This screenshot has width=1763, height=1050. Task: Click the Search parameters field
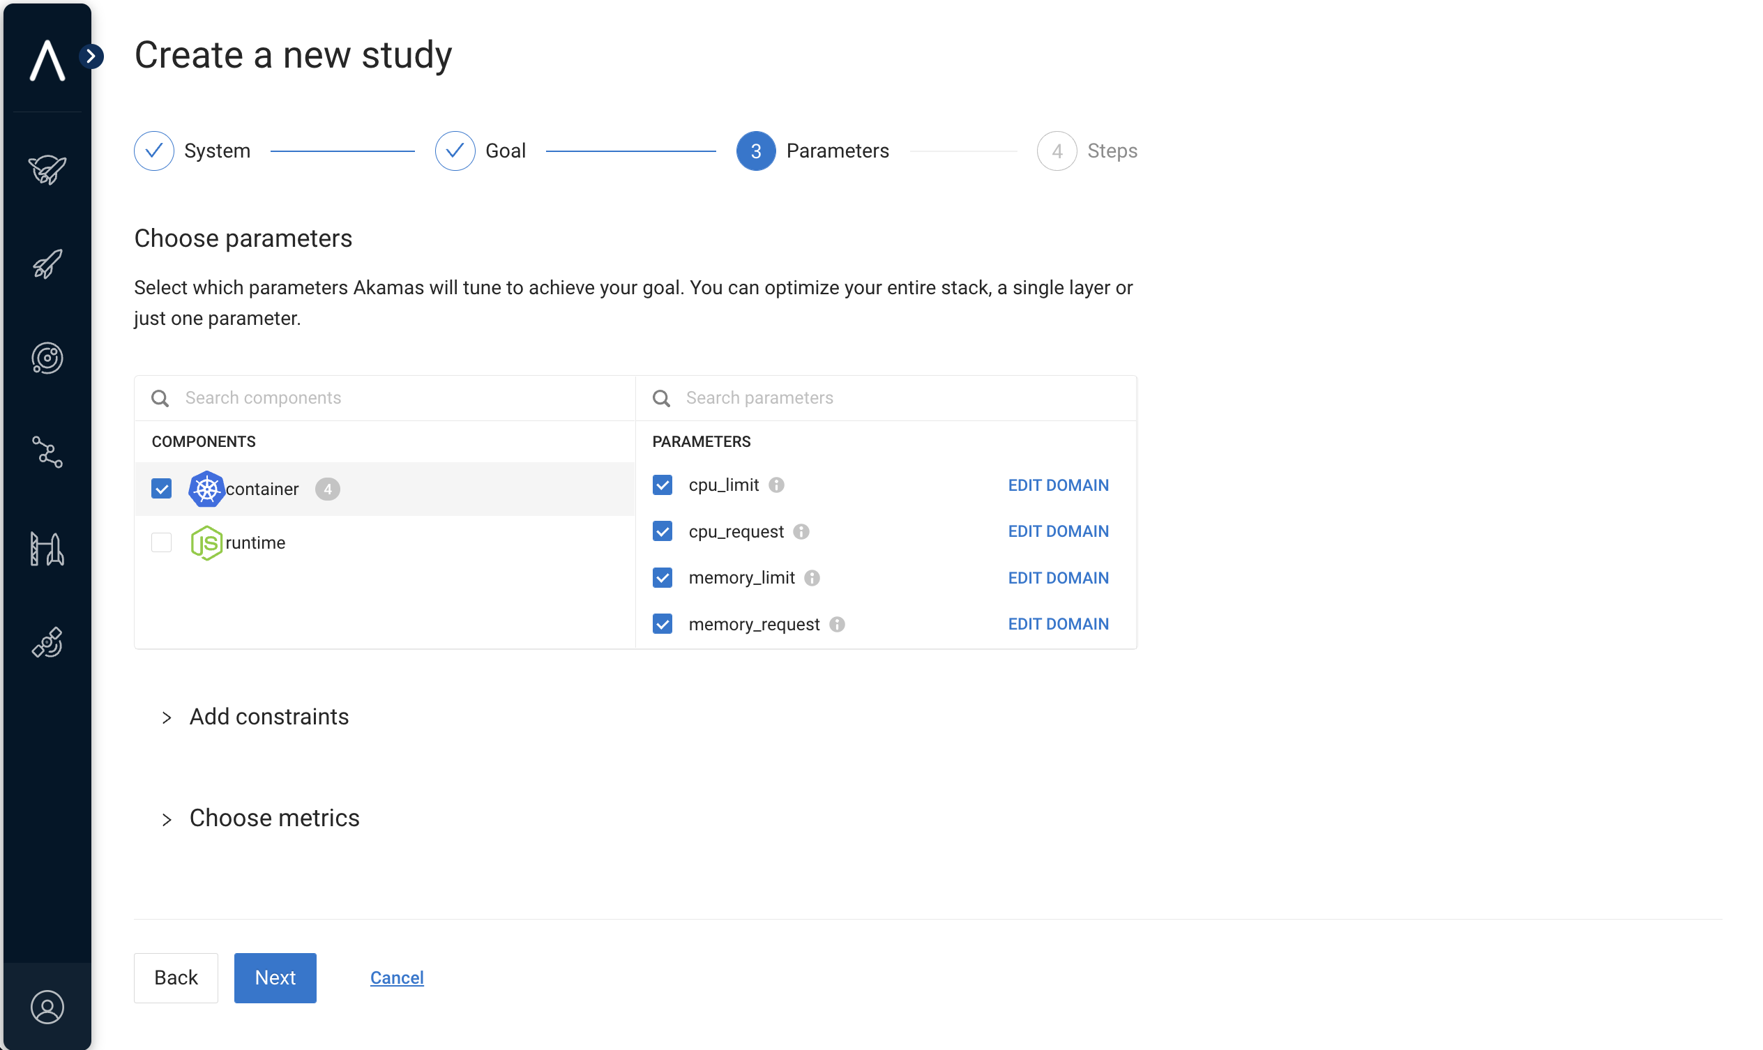coord(899,397)
